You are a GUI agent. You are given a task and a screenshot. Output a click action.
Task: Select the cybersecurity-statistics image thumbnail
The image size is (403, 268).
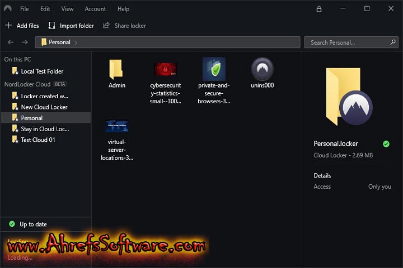(x=165, y=69)
